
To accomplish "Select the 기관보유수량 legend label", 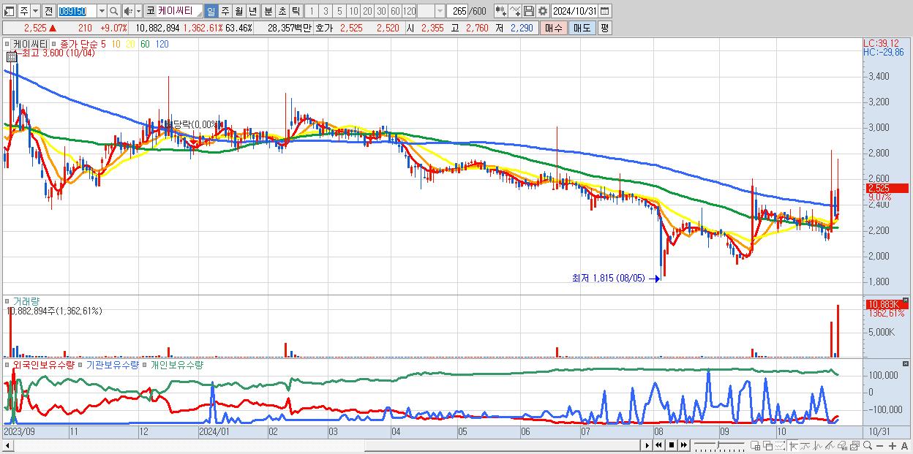I will tap(112, 364).
